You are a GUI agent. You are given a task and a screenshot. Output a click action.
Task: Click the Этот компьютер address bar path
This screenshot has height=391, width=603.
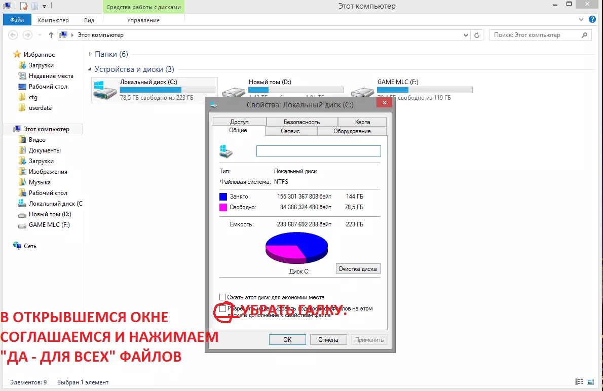pyautogui.click(x=101, y=35)
